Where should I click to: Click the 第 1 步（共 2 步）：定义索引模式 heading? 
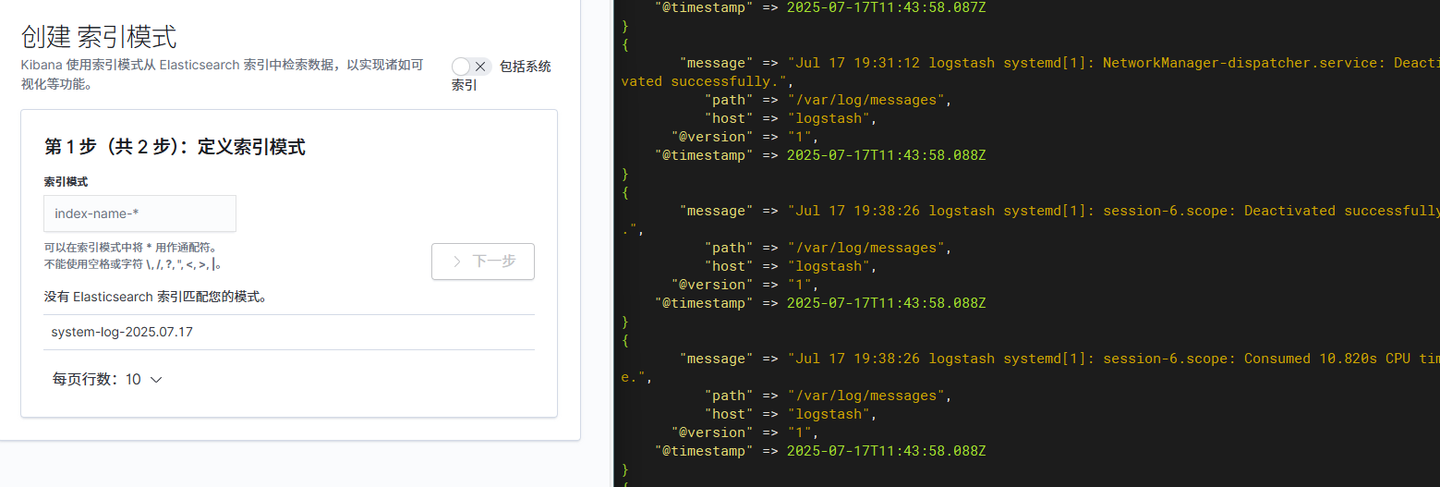(x=175, y=146)
